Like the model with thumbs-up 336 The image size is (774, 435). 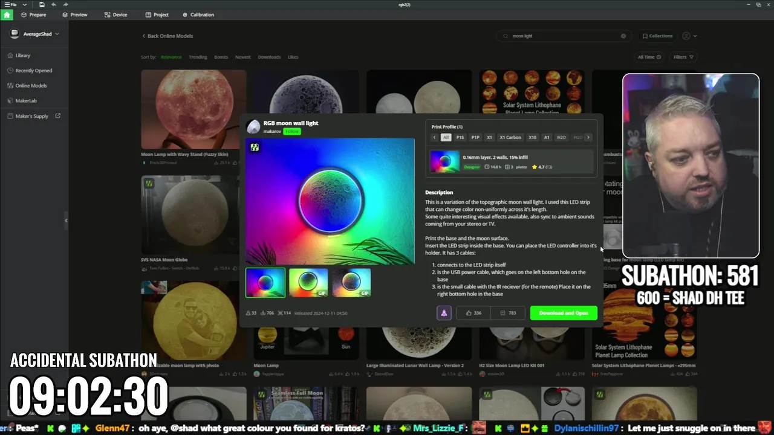pyautogui.click(x=474, y=313)
